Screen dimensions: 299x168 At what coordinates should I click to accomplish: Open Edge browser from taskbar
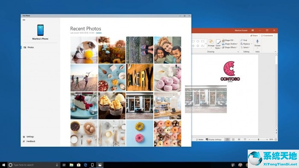[x=85, y=165]
